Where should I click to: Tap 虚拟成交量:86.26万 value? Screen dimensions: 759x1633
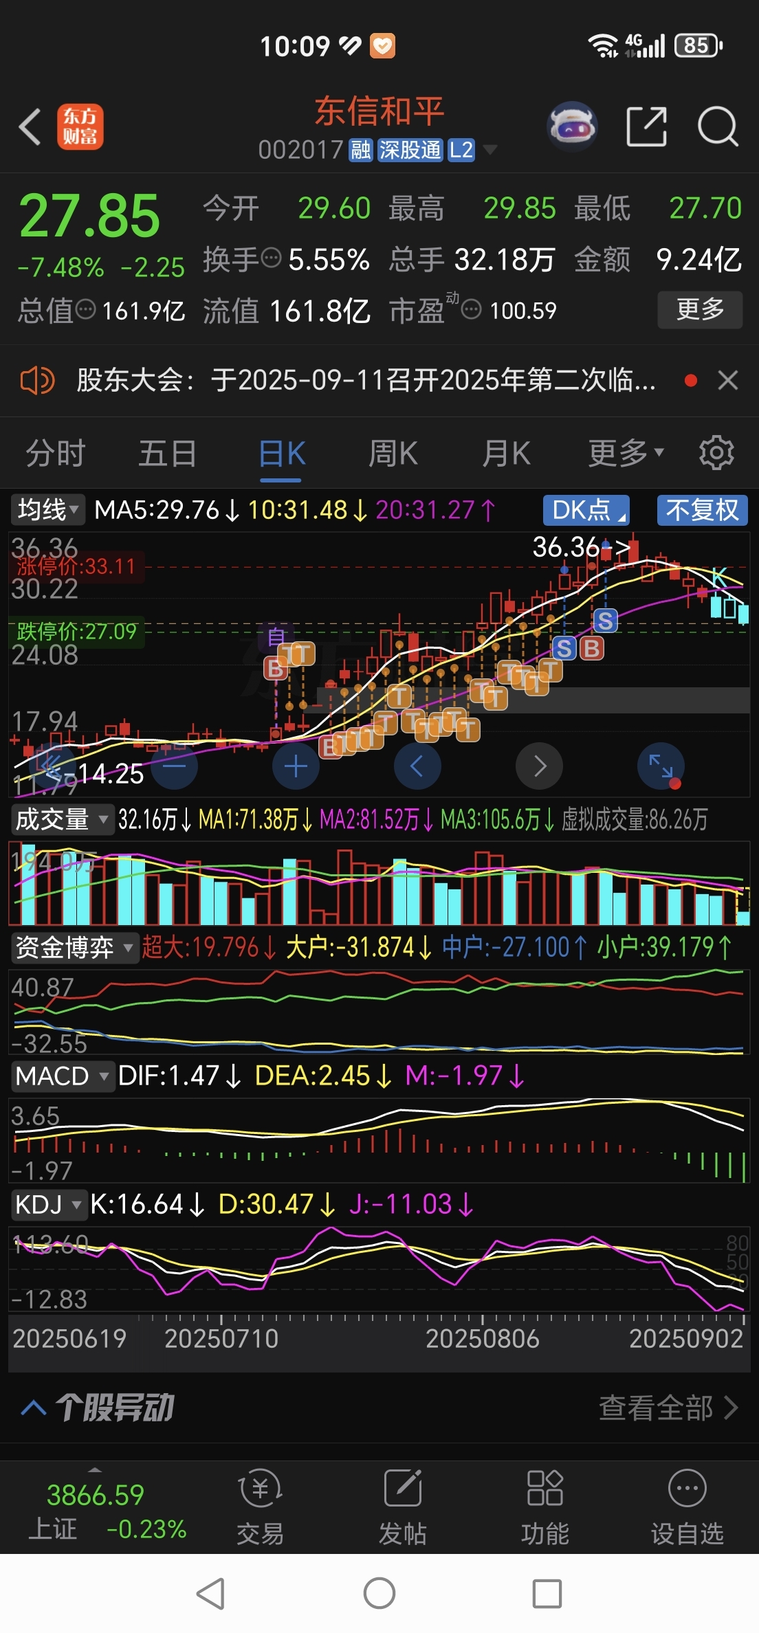pos(635,819)
